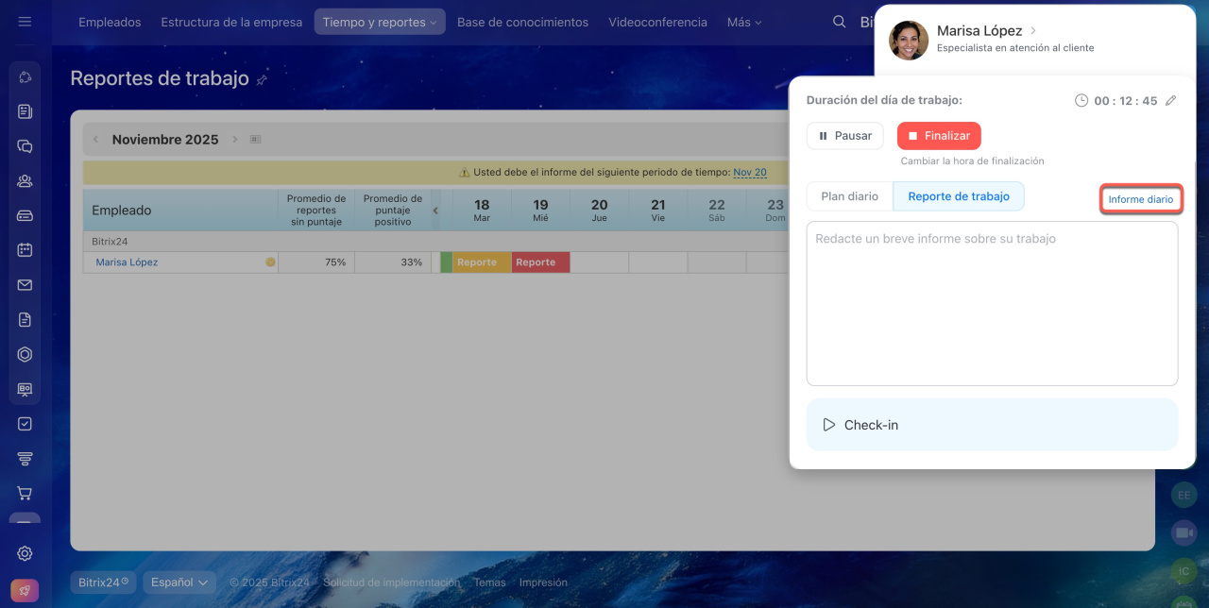Click the pin icon beside Reportes de trabajo
Viewport: 1209px width, 608px height.
[262, 80]
